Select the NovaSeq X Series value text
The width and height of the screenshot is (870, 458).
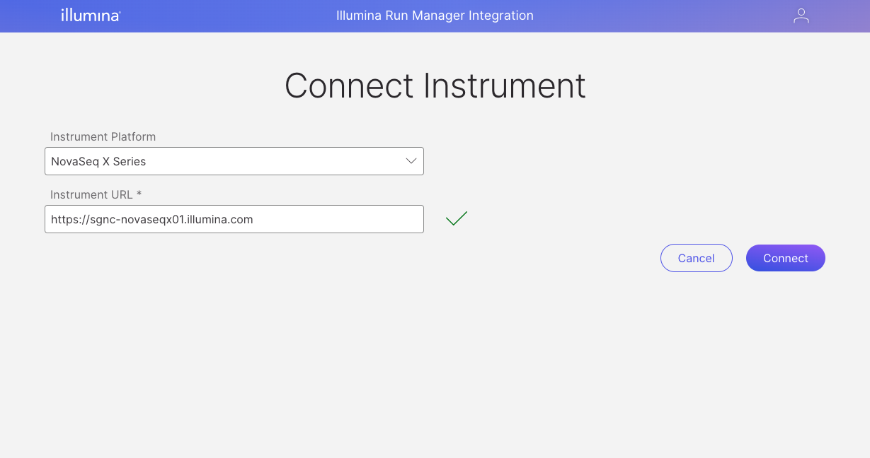98,161
